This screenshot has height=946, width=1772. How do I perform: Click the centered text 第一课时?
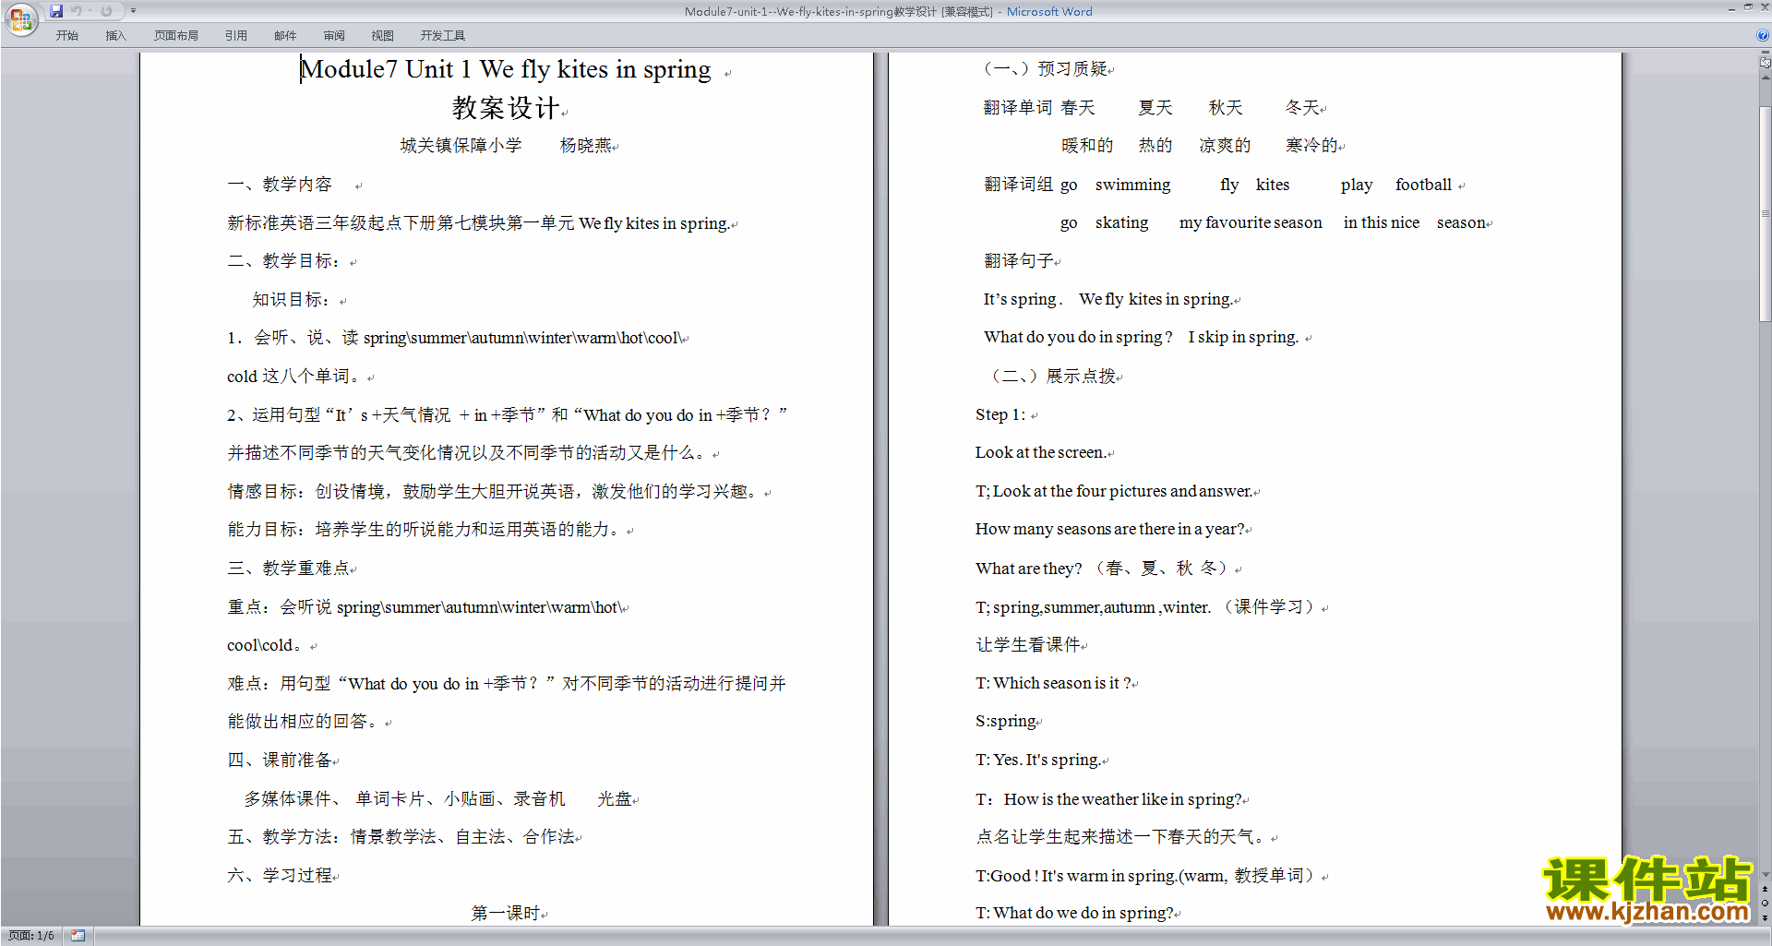506,914
